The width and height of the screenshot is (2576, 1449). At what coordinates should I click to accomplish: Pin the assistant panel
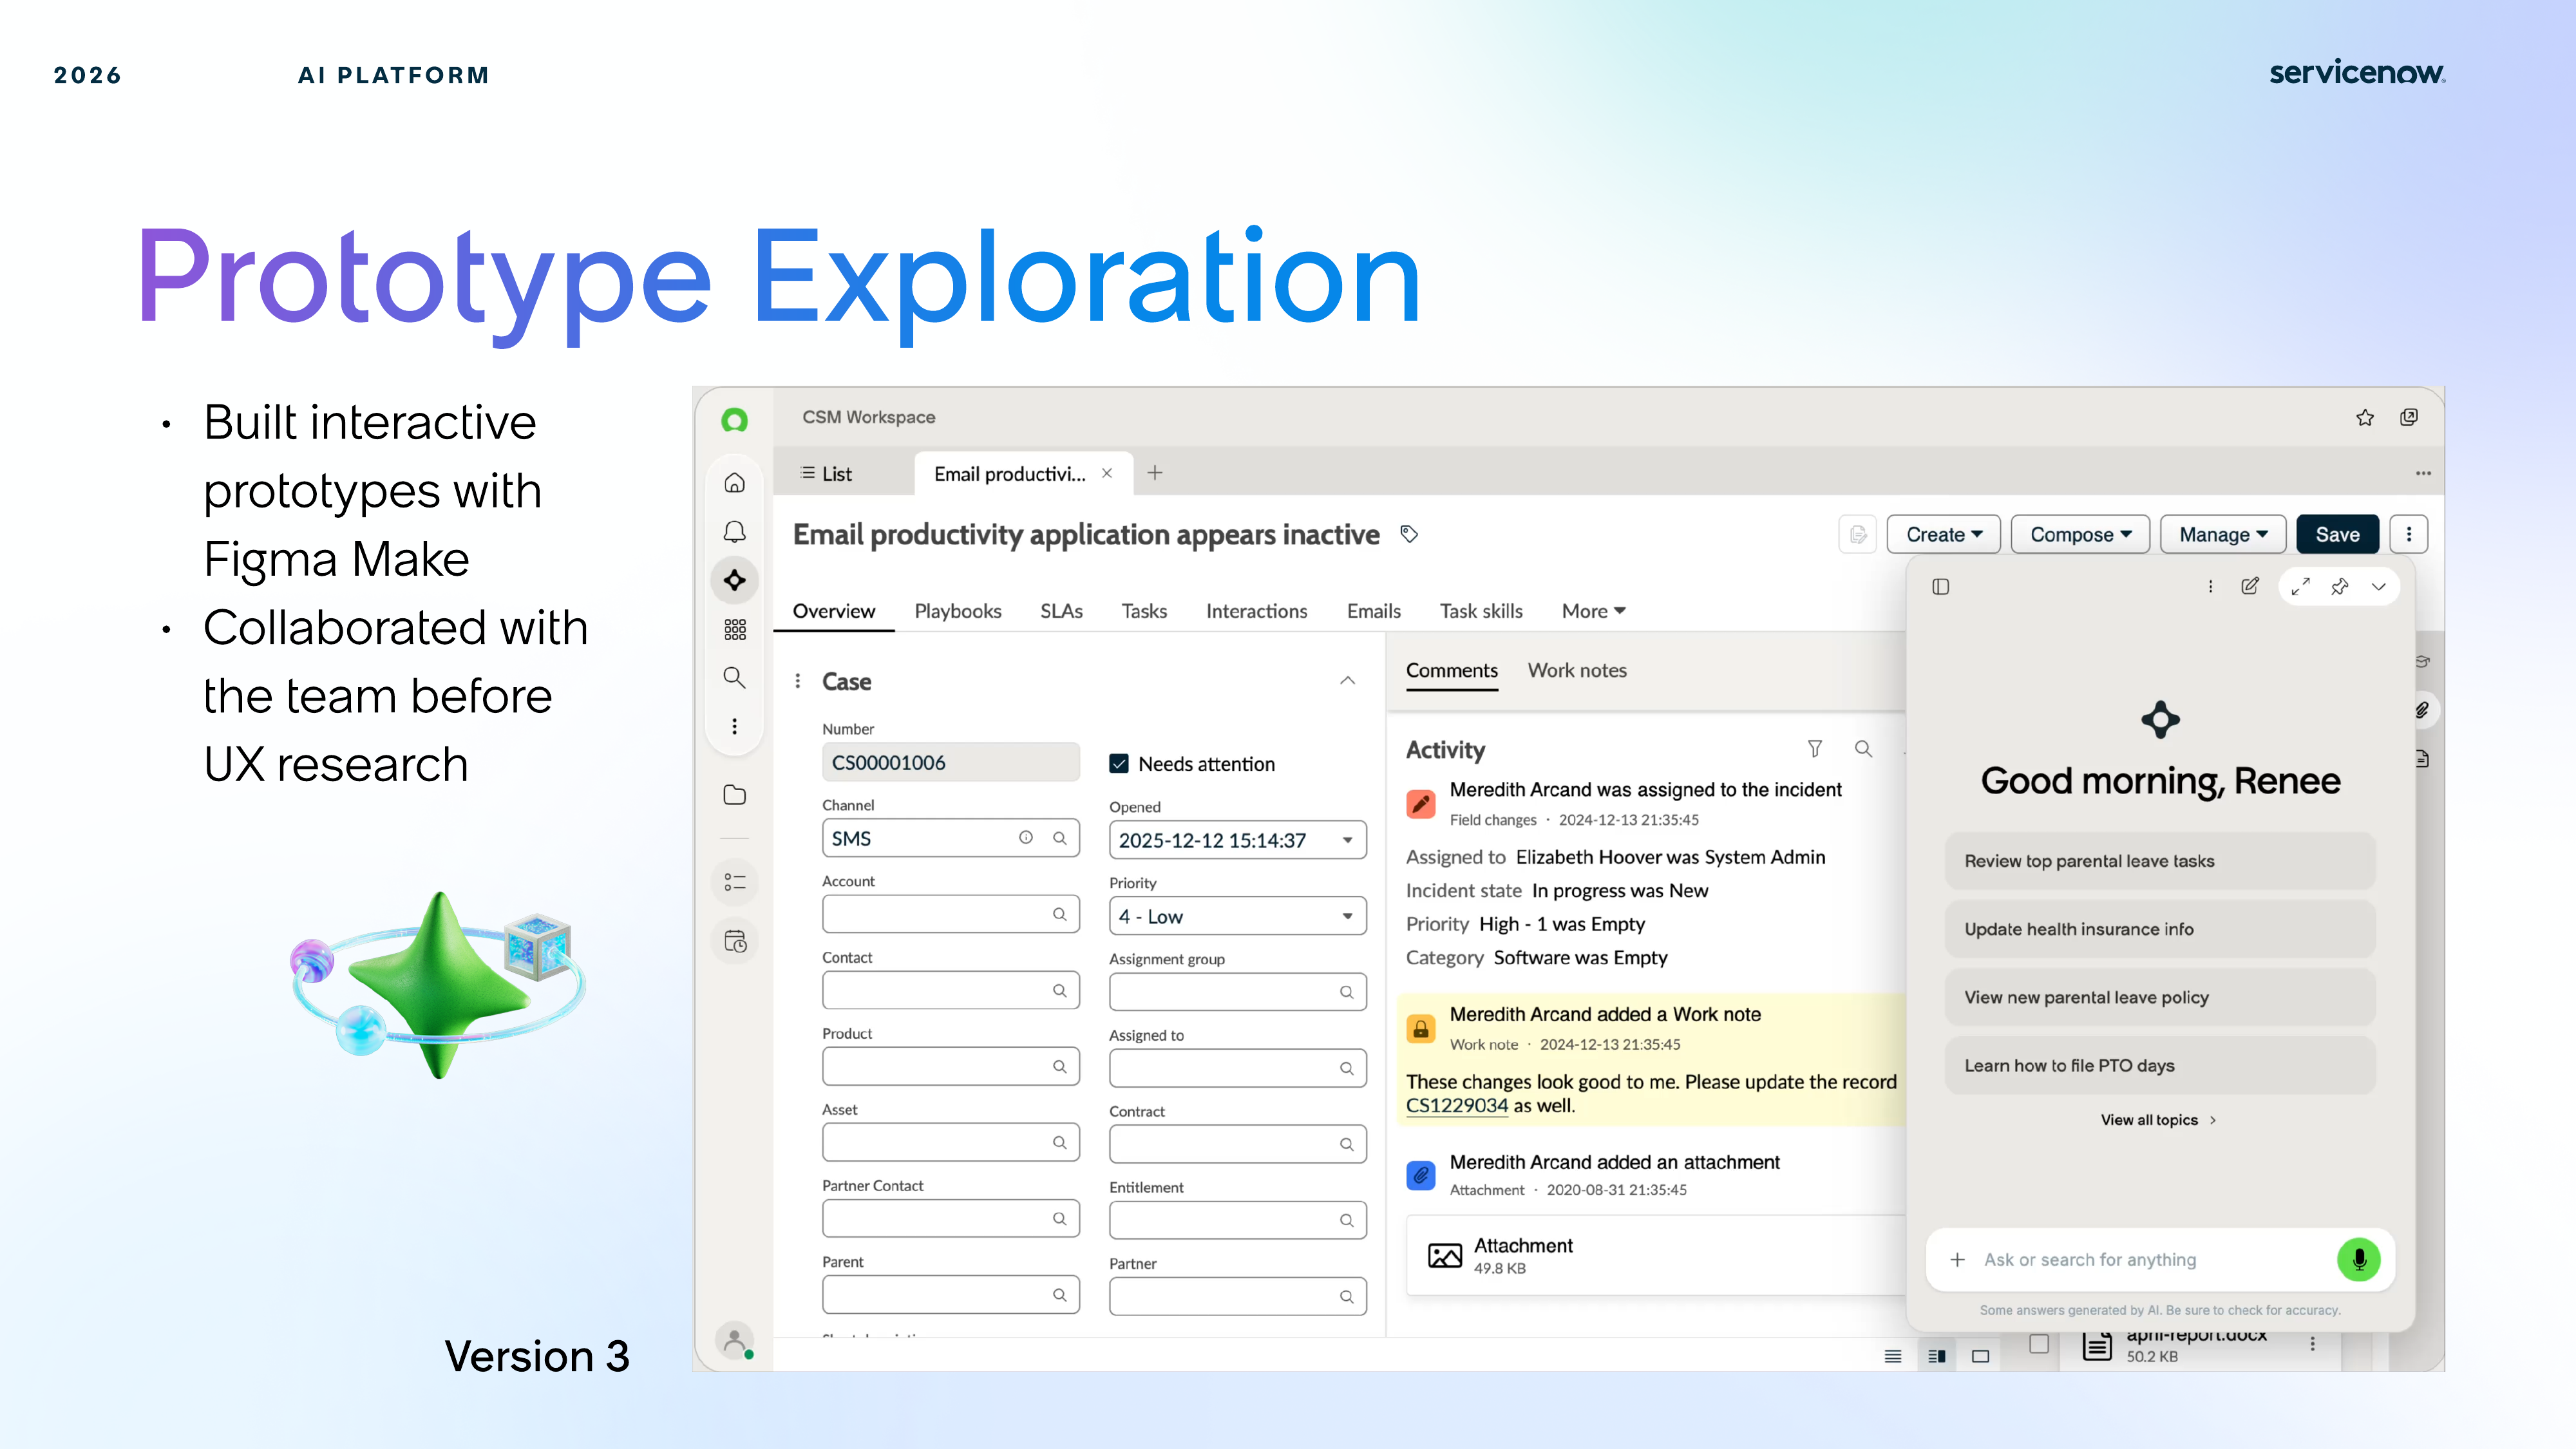[x=2339, y=586]
